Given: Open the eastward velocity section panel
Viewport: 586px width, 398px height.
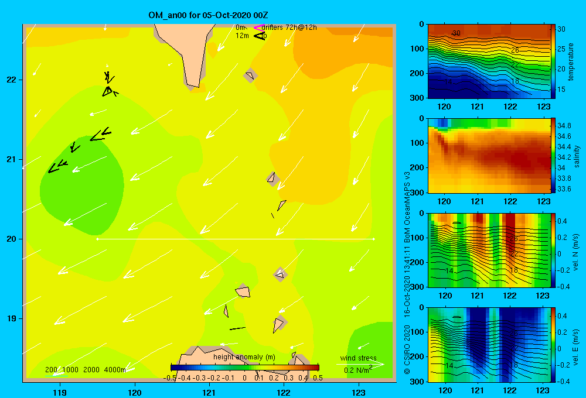Looking at the screenshot, I should click(x=489, y=345).
